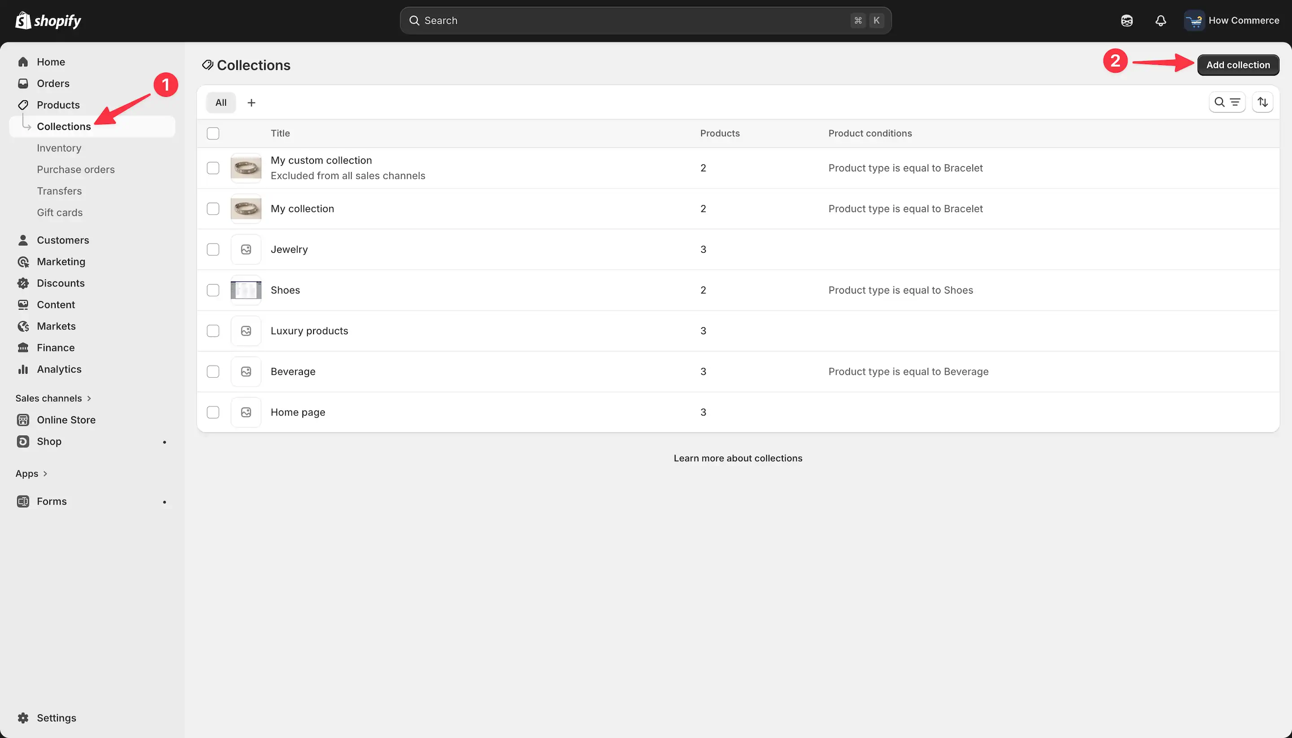Click the Home page placeholder image
The width and height of the screenshot is (1292, 738).
point(246,412)
